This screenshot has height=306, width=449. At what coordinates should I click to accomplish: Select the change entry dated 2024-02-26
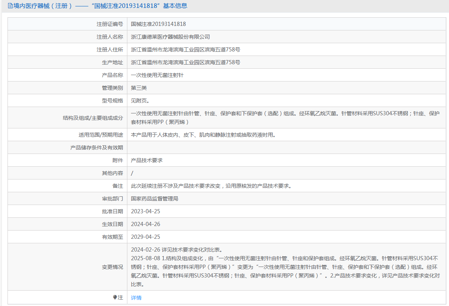pyautogui.click(x=177, y=250)
